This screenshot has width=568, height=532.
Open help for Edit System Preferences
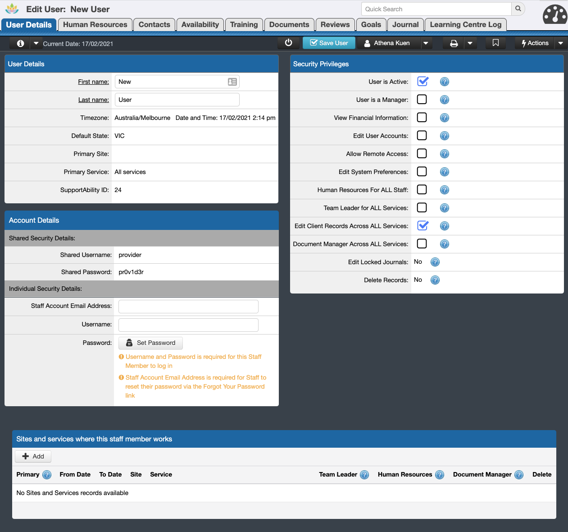tap(445, 172)
